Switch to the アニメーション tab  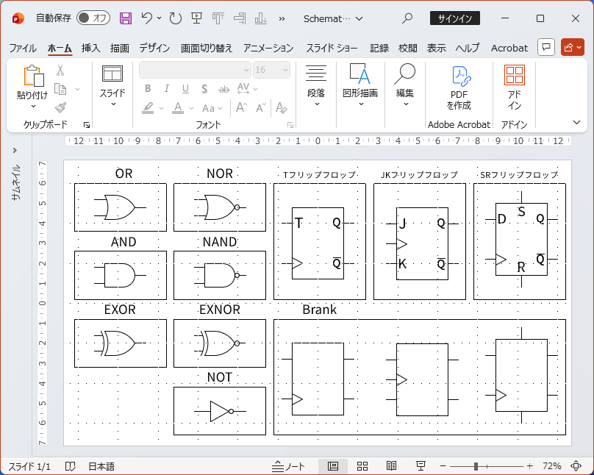coord(268,48)
